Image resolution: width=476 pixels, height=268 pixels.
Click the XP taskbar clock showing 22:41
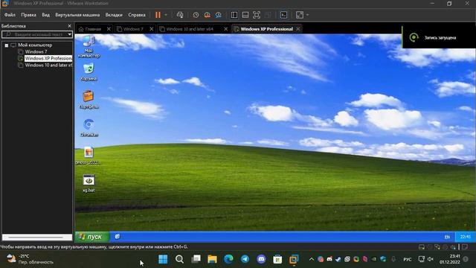click(x=466, y=237)
